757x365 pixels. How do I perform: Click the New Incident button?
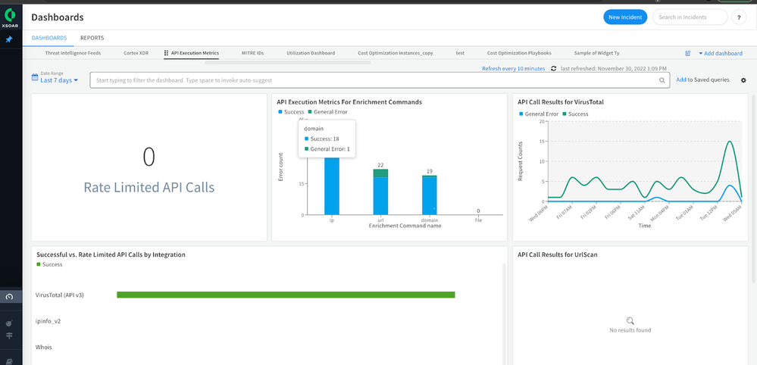point(624,17)
